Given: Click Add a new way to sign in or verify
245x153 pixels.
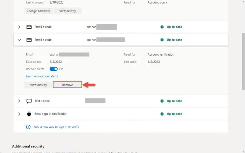Looking at the screenshot, I should tap(56, 127).
